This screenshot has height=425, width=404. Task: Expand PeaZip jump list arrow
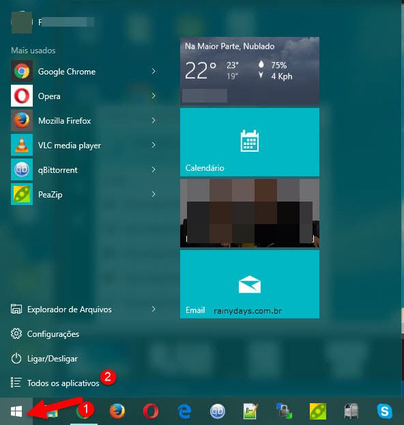click(154, 194)
